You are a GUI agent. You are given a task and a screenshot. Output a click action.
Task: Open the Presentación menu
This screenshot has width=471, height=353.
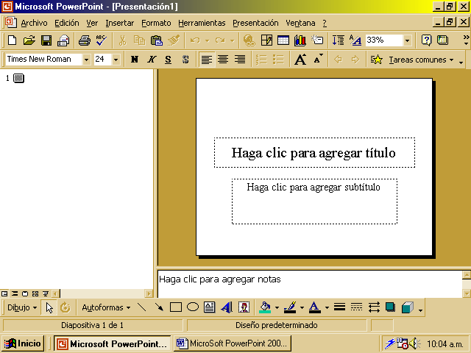[x=255, y=23]
